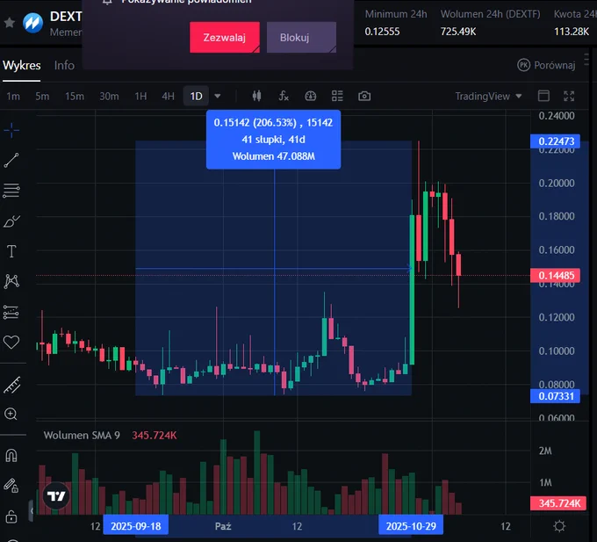Screen dimensions: 597x542
Task: Select the text annotation tool
Action: (x=11, y=251)
